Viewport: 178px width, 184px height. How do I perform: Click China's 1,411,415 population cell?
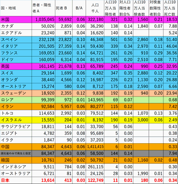[x=95, y=147]
